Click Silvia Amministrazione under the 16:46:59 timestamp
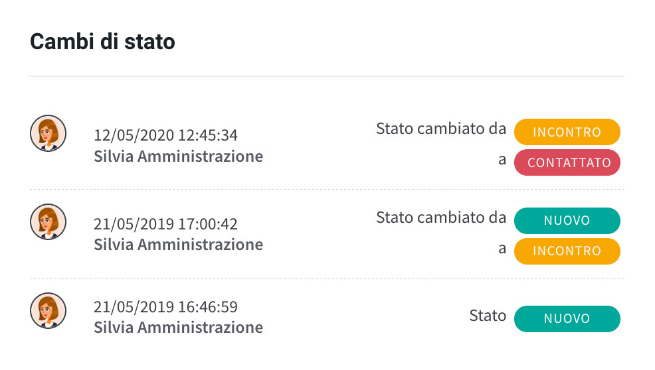Viewport: 655px width, 370px height. pyautogui.click(x=178, y=327)
